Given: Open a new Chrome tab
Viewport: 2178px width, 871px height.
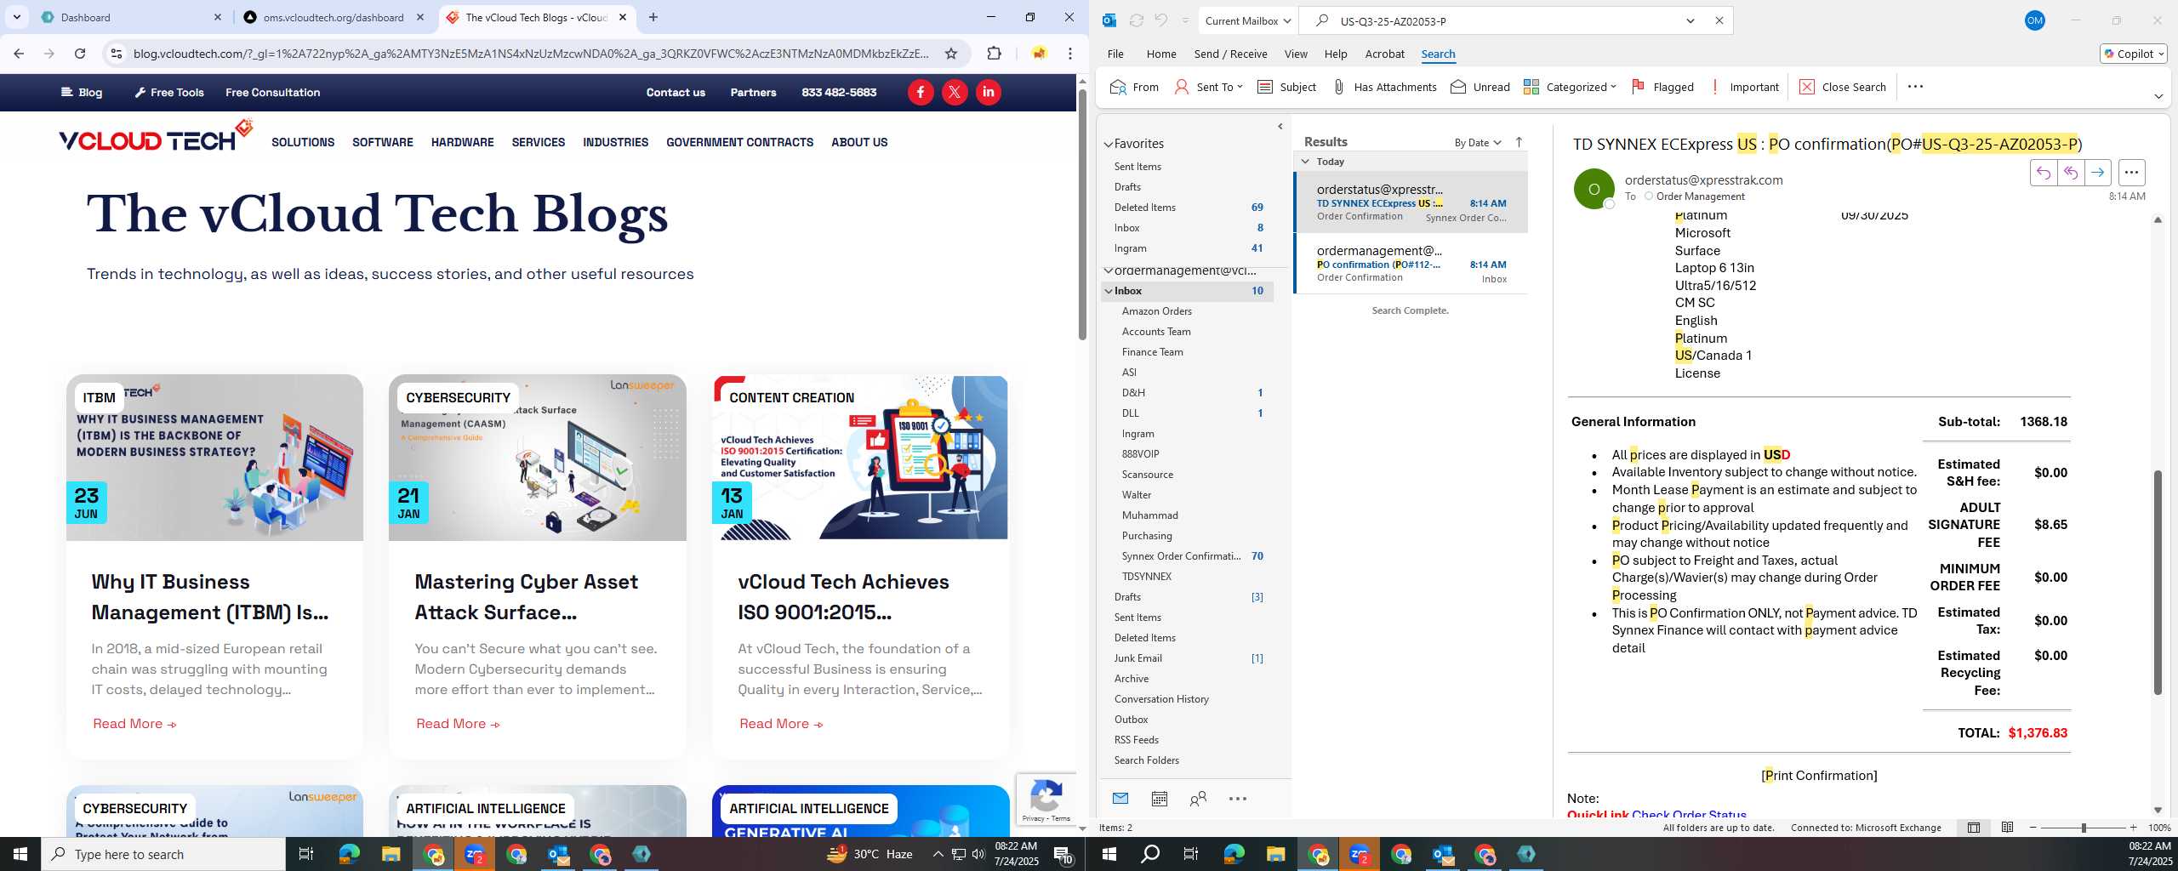Looking at the screenshot, I should coord(653,17).
